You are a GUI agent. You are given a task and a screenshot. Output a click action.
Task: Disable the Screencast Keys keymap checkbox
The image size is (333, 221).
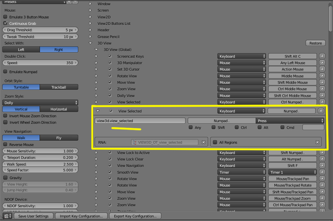[110, 56]
